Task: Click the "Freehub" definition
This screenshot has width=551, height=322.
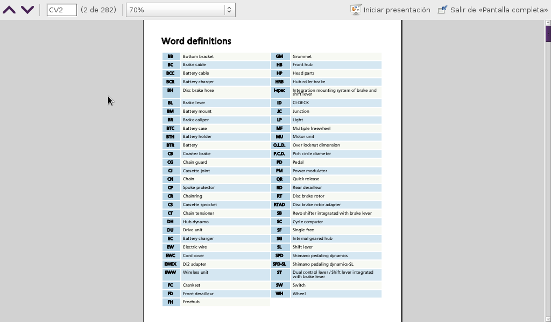Action: click(x=191, y=302)
